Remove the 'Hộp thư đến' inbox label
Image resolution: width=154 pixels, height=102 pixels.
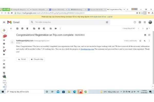coord(84,35)
